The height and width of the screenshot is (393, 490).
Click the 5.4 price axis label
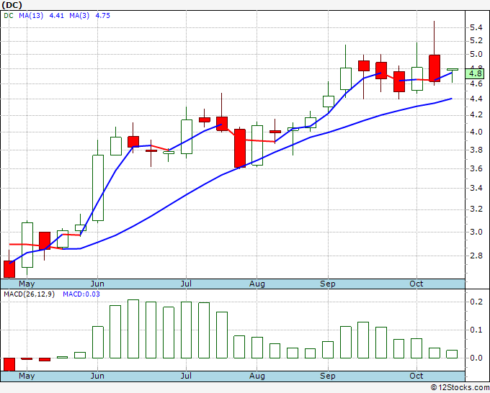[476, 28]
